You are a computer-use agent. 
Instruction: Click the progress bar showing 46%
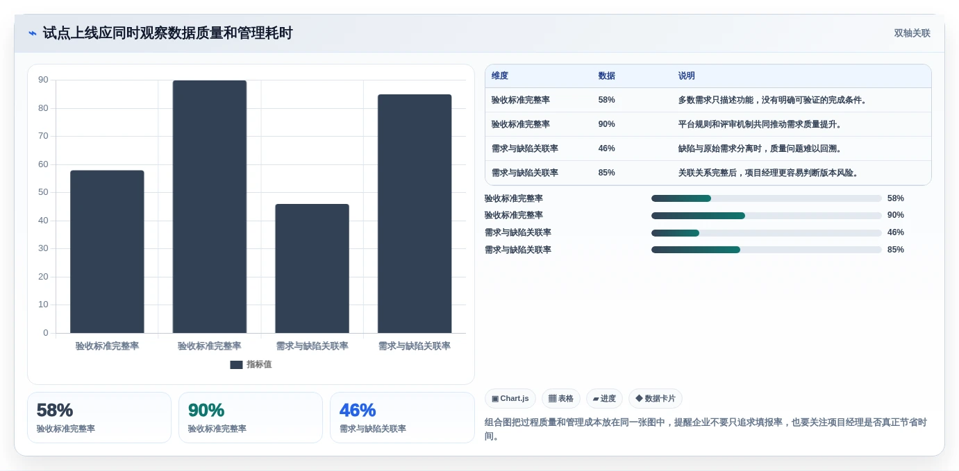click(x=767, y=232)
